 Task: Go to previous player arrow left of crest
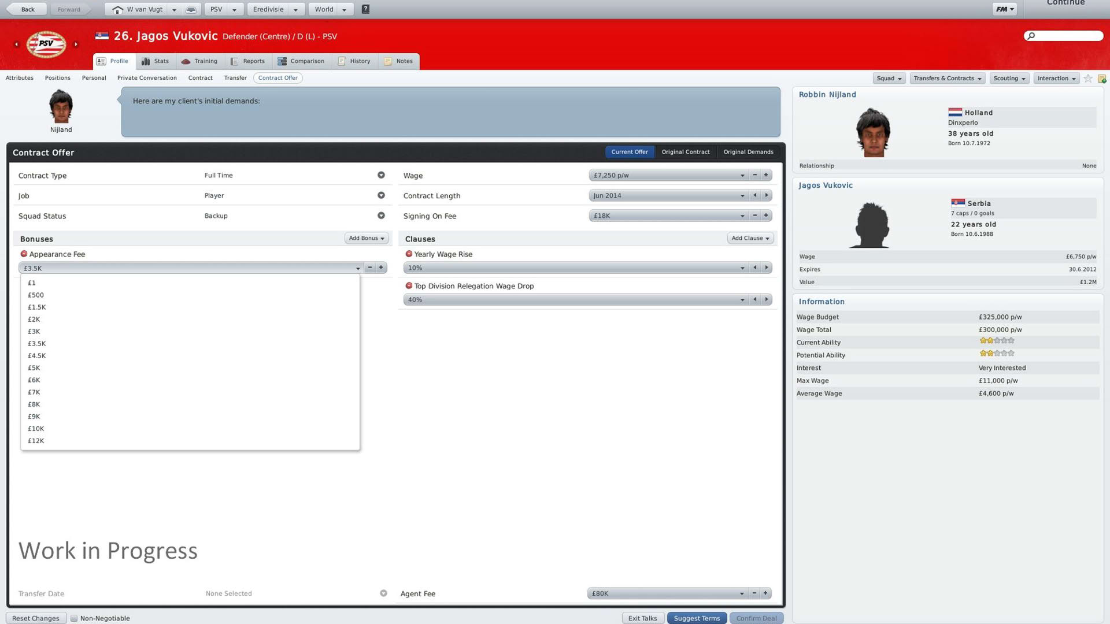(16, 44)
